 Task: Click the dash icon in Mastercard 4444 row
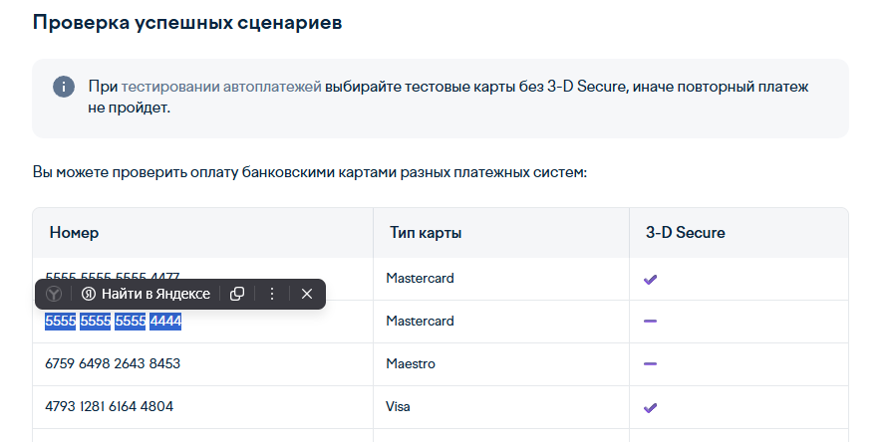(x=651, y=322)
